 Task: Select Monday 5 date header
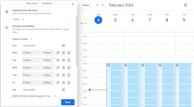[115, 20]
